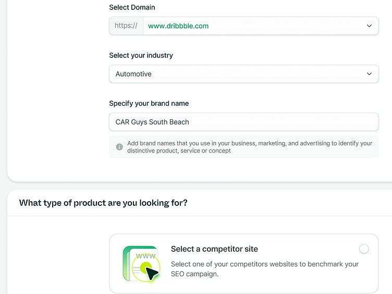The width and height of the screenshot is (392, 294).
Task: Select the competitor site radio button
Action: pyautogui.click(x=364, y=249)
